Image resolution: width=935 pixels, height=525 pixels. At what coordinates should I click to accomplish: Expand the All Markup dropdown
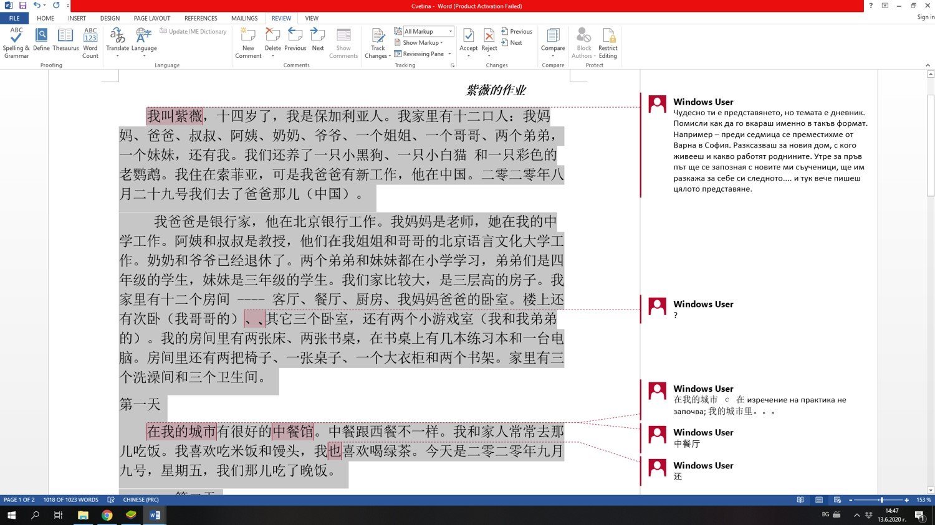tap(451, 32)
